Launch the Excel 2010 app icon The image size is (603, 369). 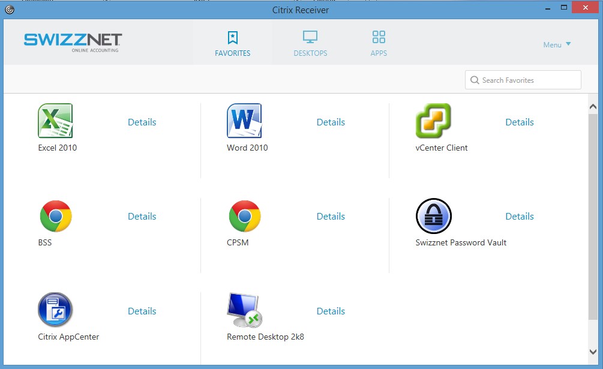[55, 121]
